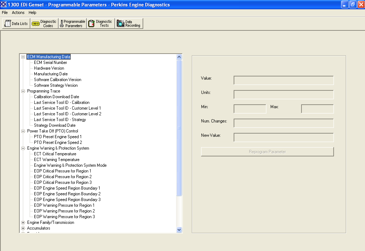Select Last Service Tool ID - Customer Level 2
365x251 pixels.
[68, 114]
